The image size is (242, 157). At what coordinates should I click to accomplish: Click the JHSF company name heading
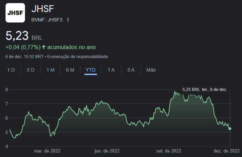click(43, 9)
